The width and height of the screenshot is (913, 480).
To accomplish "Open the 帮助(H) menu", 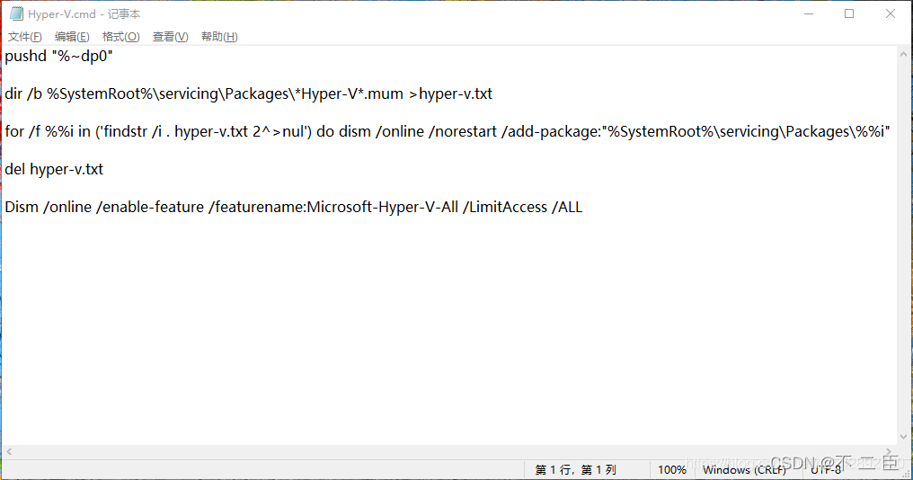I will [219, 37].
